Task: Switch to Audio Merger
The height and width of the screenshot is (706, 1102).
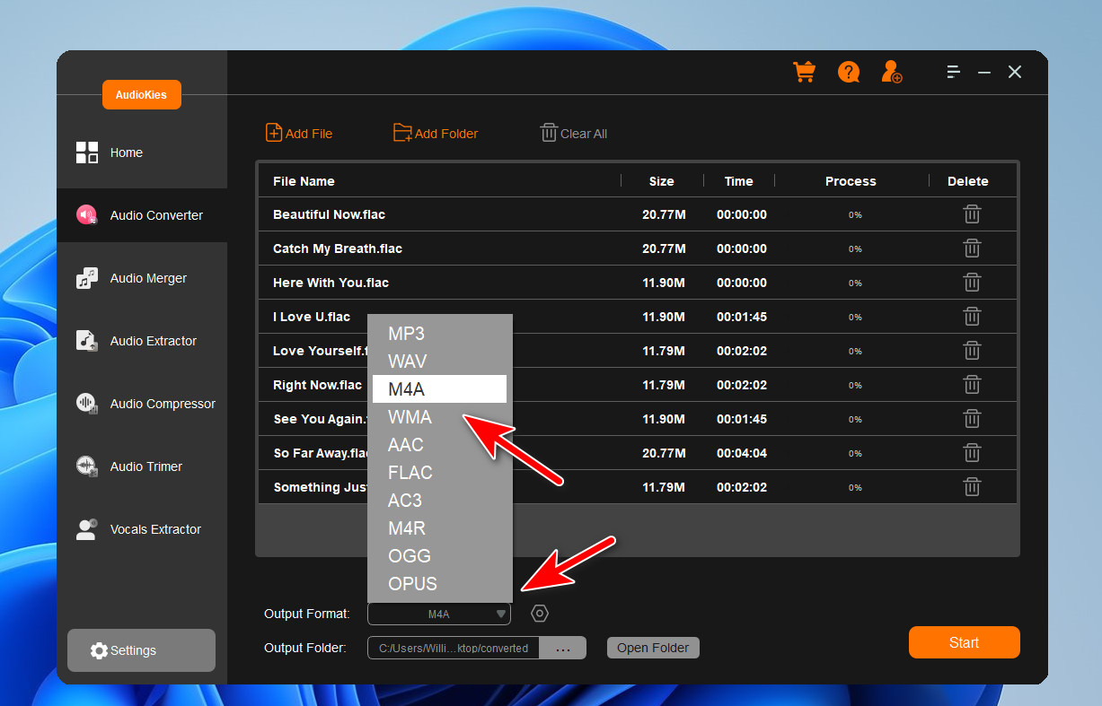Action: pyautogui.click(x=142, y=278)
